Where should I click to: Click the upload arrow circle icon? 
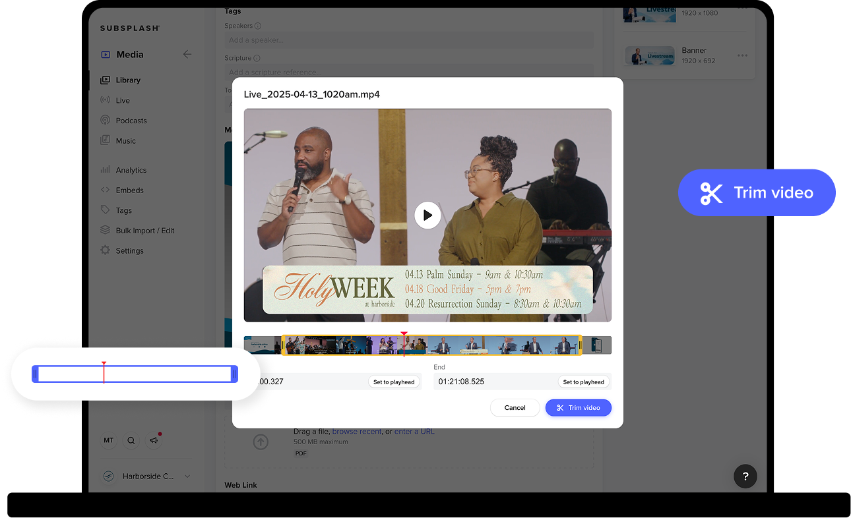click(261, 442)
